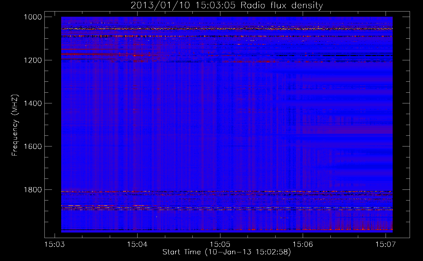Click the 15:07 time tick label
Screen dimensions: 423x261
386,245
